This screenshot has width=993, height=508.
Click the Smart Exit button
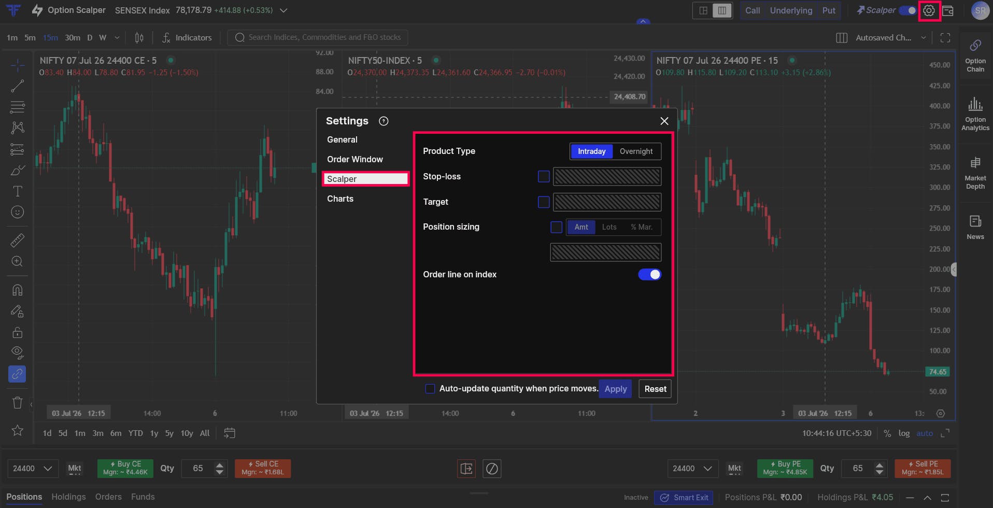point(684,498)
